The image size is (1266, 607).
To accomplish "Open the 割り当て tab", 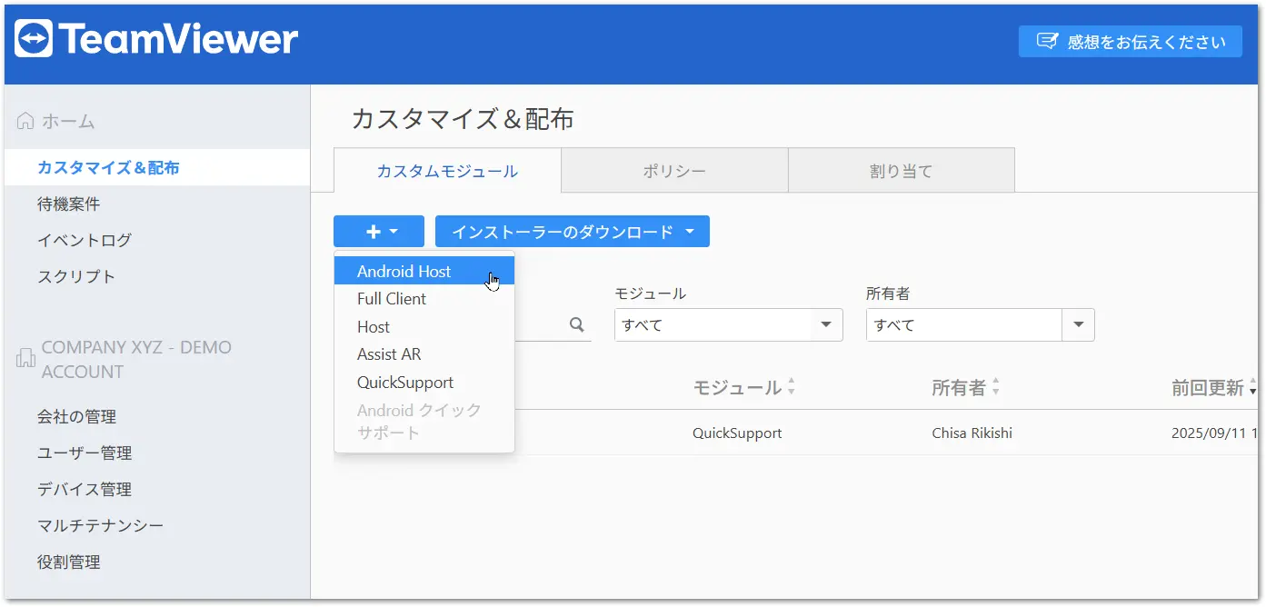I will (901, 171).
